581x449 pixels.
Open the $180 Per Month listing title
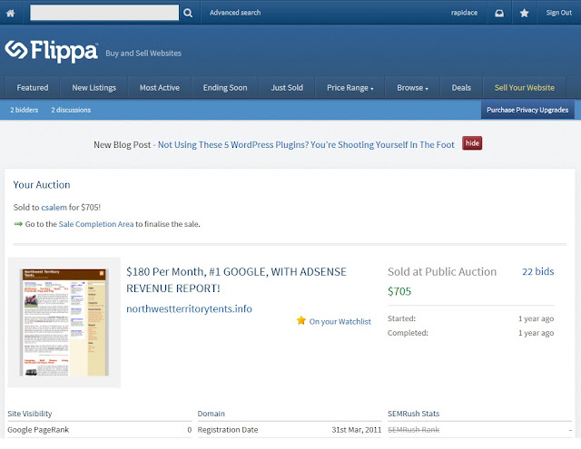coord(236,280)
